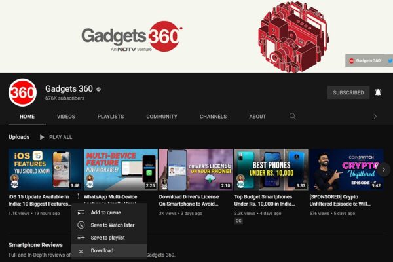
Task: Click the Subscribed button
Action: click(x=348, y=92)
